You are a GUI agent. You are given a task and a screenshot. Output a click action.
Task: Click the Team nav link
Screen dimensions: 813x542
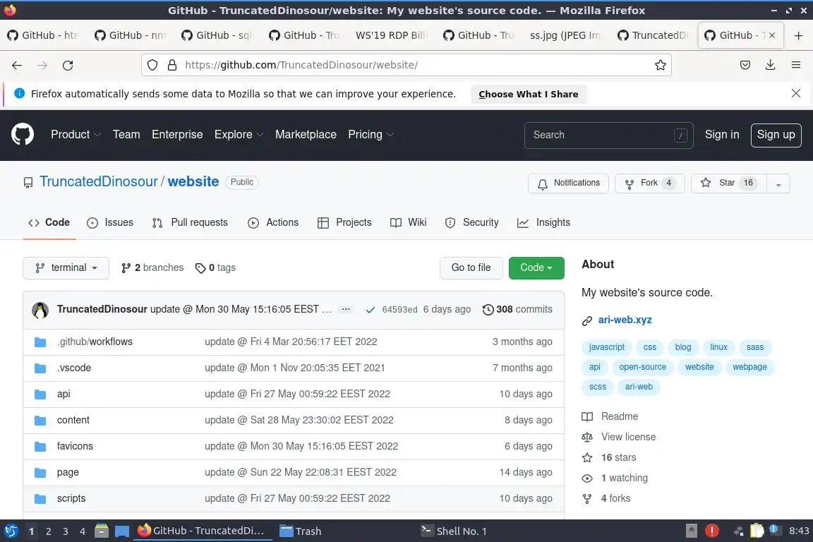click(126, 134)
